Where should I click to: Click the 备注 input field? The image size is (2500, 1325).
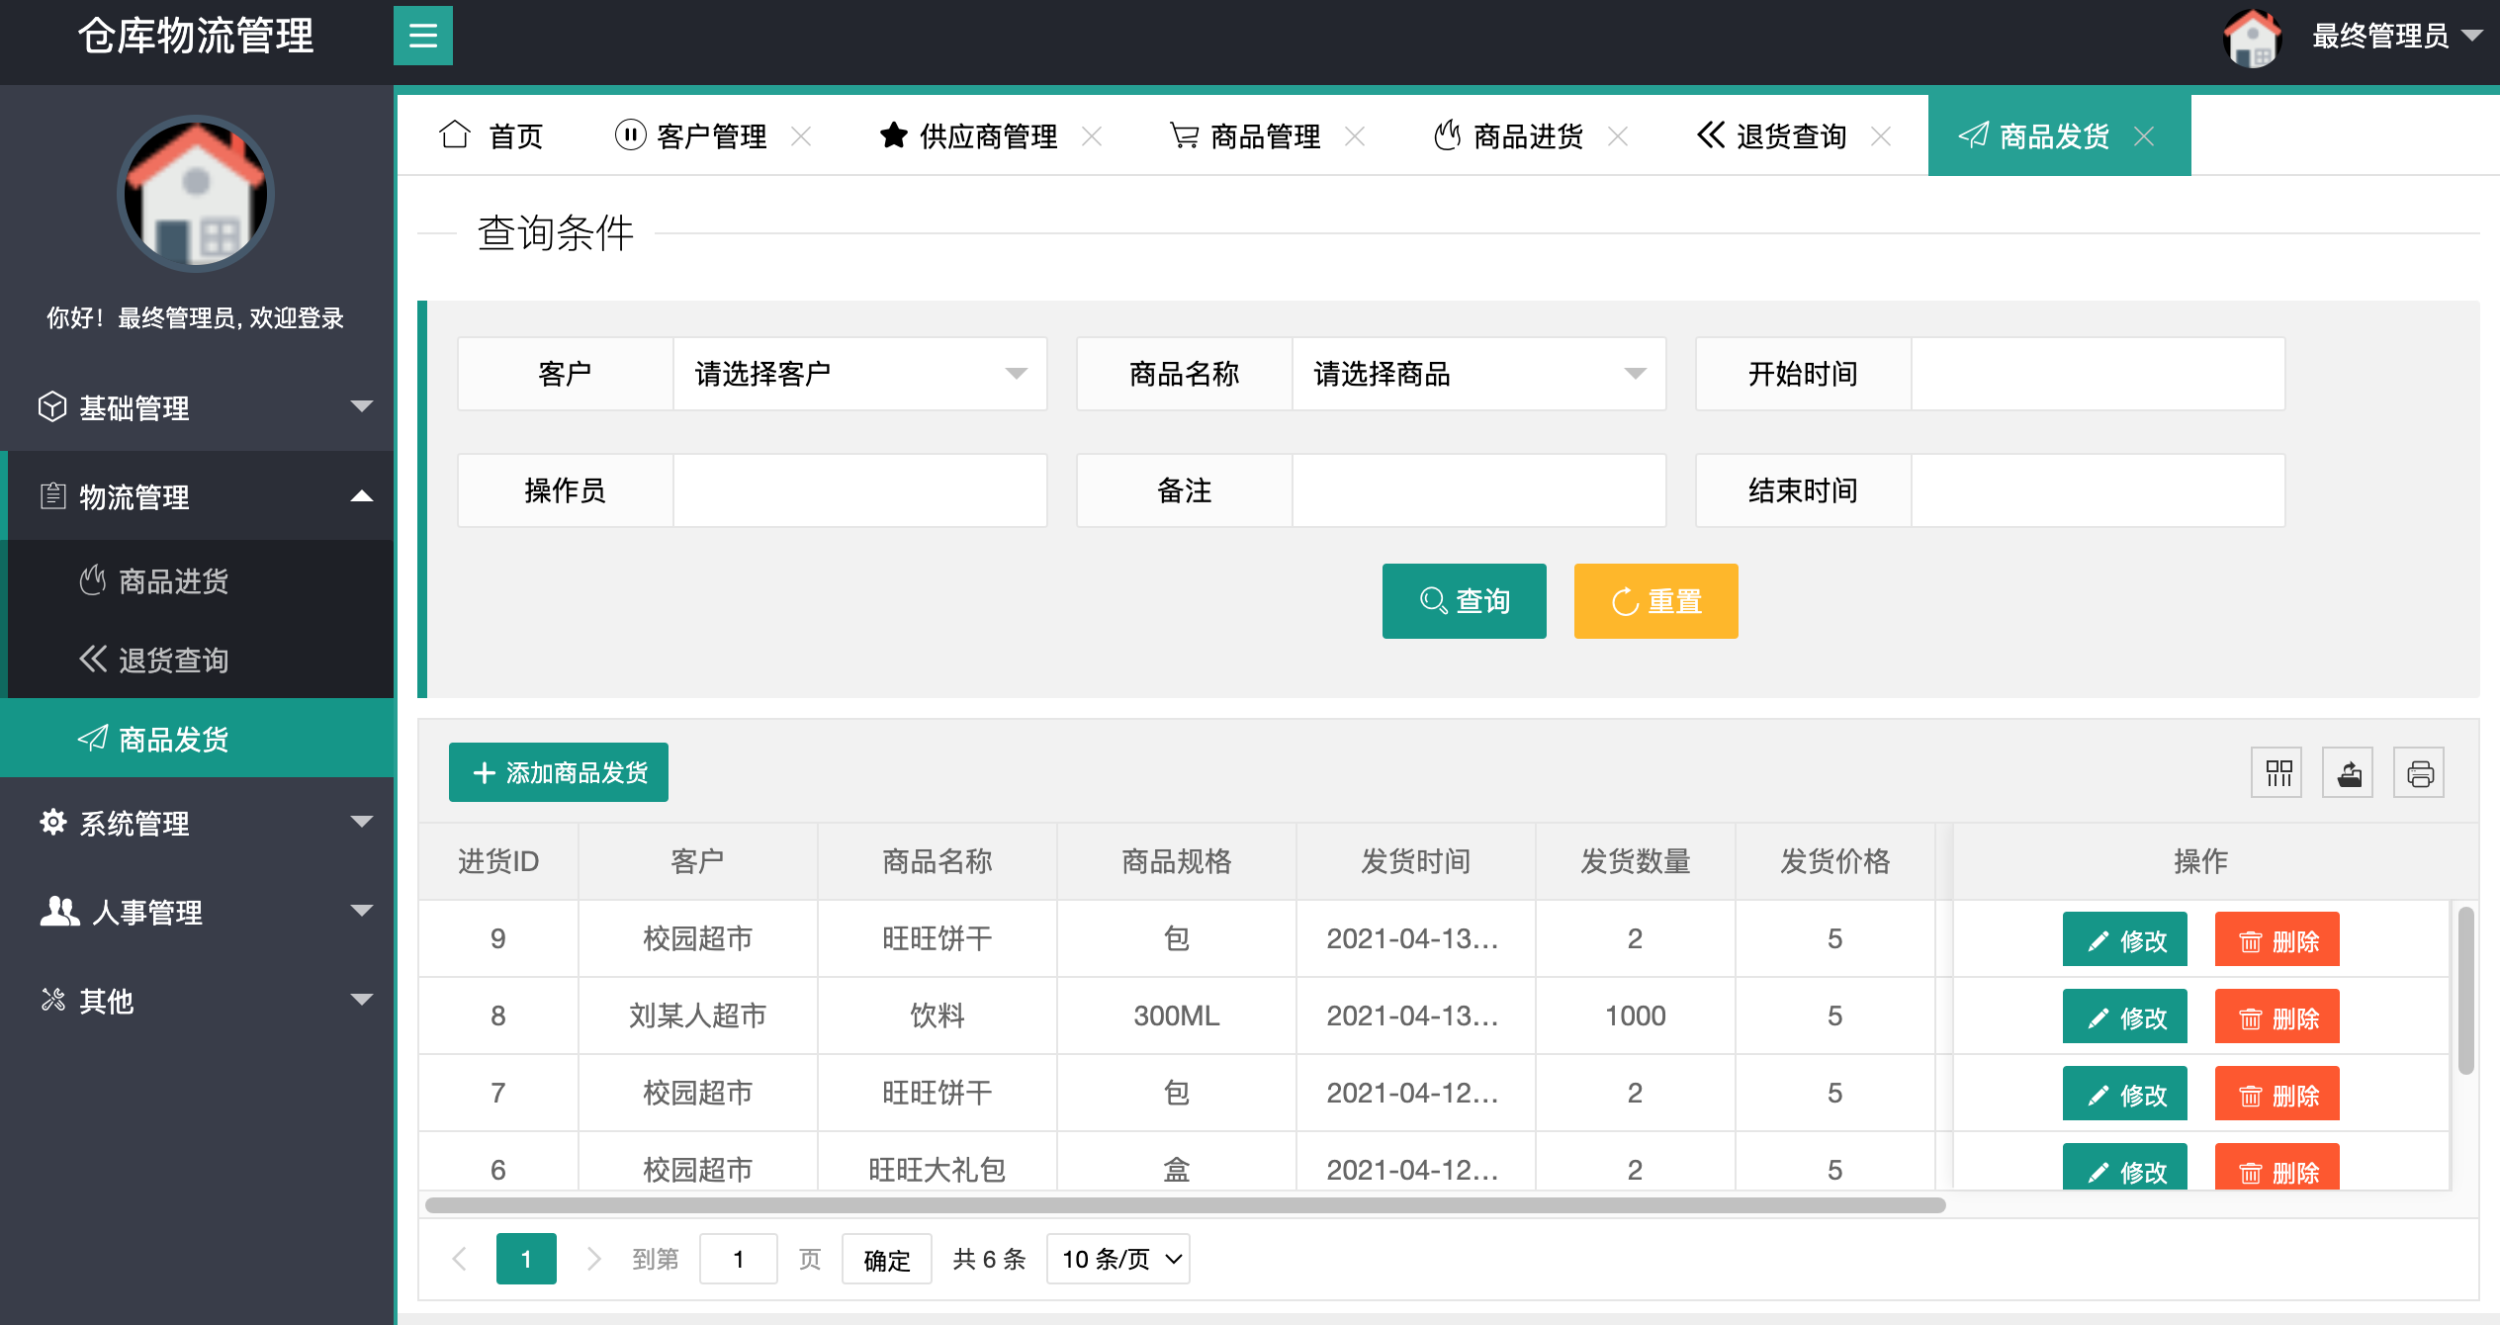pyautogui.click(x=1478, y=490)
